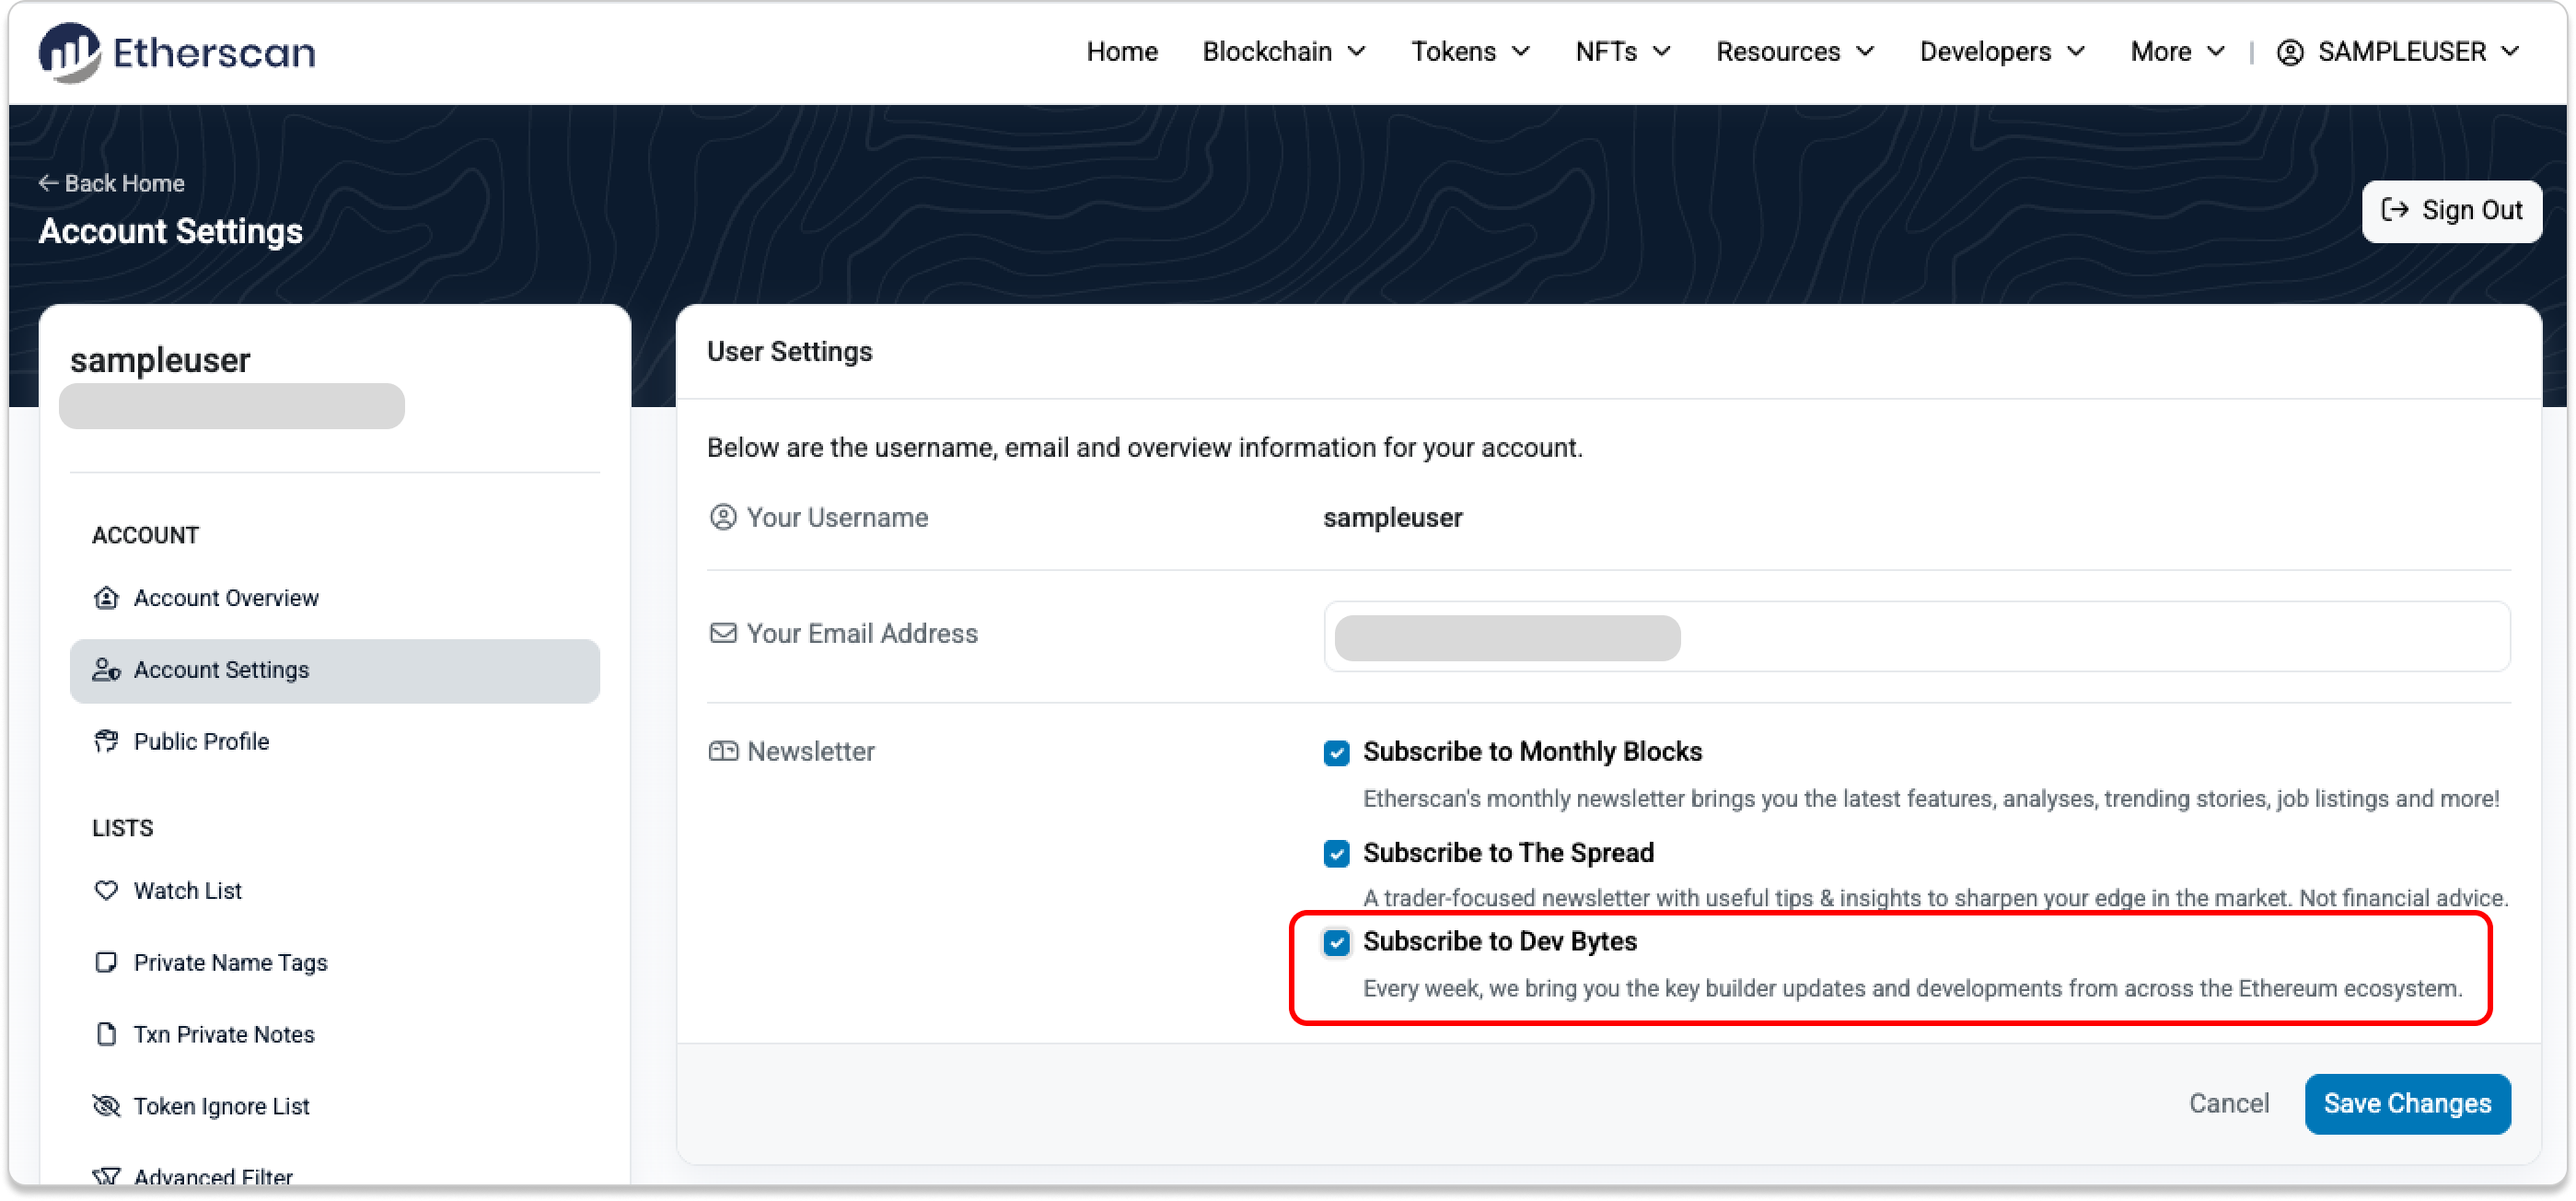Open Txn Private Notes in the sidebar

point(335,1035)
